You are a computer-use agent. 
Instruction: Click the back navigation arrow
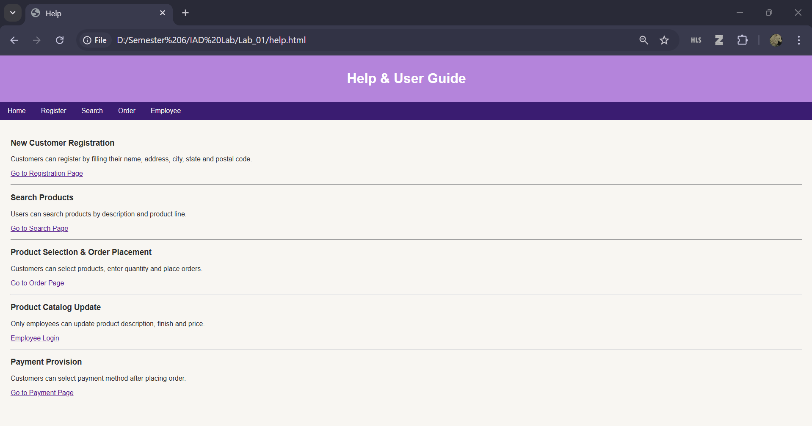tap(14, 40)
